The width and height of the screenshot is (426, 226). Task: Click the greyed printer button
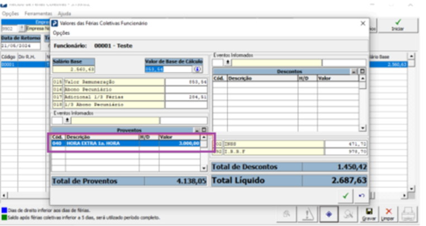[x=408, y=214]
